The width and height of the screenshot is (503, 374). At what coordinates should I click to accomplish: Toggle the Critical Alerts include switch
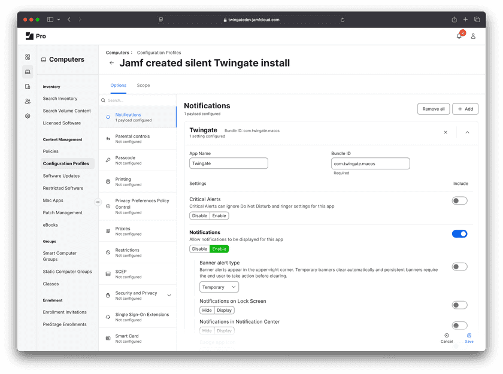[459, 201]
